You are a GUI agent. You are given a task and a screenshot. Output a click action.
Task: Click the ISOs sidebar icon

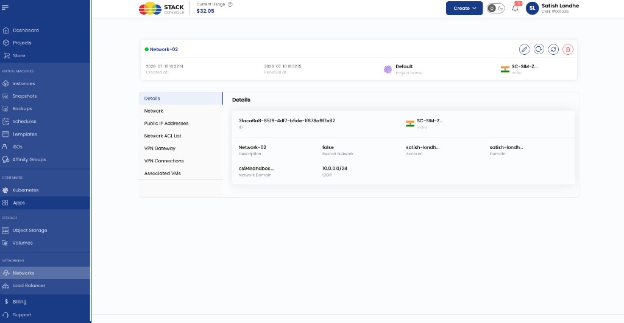click(5, 147)
